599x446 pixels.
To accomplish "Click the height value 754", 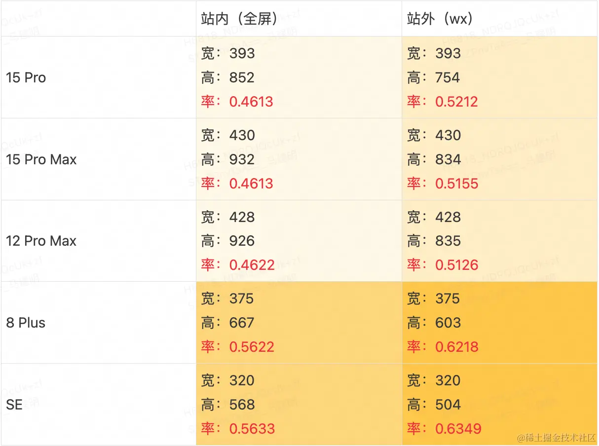I will tap(448, 77).
